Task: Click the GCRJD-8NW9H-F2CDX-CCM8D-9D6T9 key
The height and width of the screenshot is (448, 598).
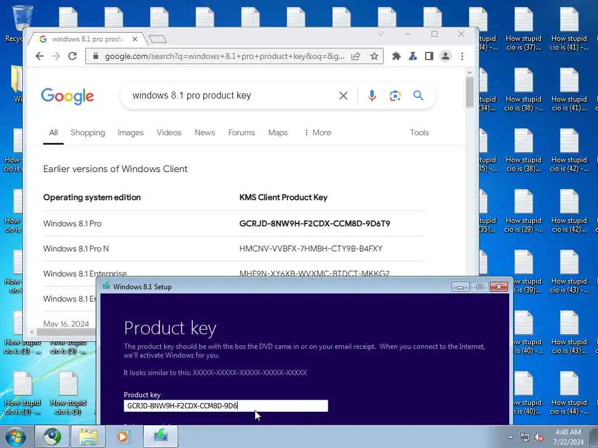Action: pyautogui.click(x=315, y=223)
